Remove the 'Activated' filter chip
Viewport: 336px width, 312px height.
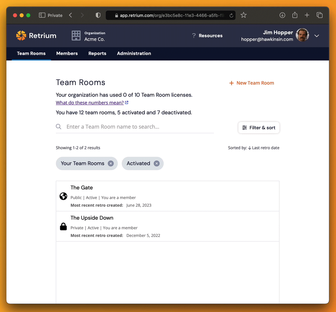pyautogui.click(x=157, y=163)
